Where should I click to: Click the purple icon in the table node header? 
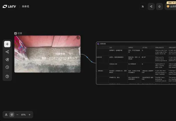point(98,44)
